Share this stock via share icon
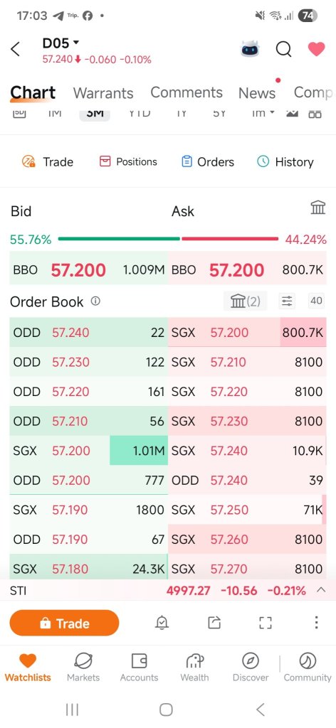 pyautogui.click(x=214, y=623)
